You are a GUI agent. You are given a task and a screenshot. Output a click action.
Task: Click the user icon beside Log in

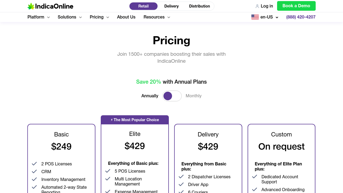click(257, 6)
